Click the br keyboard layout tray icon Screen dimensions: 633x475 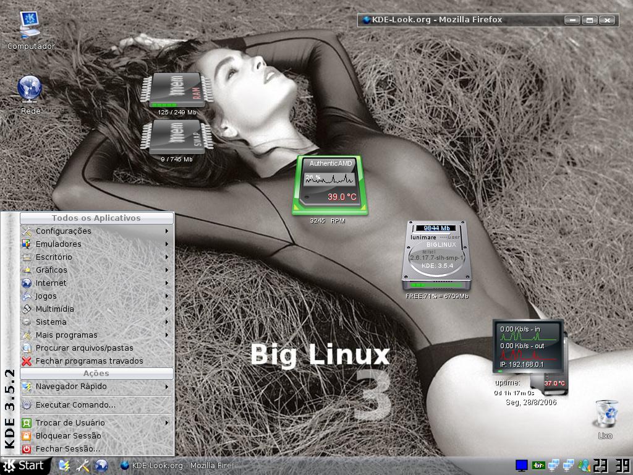[538, 466]
